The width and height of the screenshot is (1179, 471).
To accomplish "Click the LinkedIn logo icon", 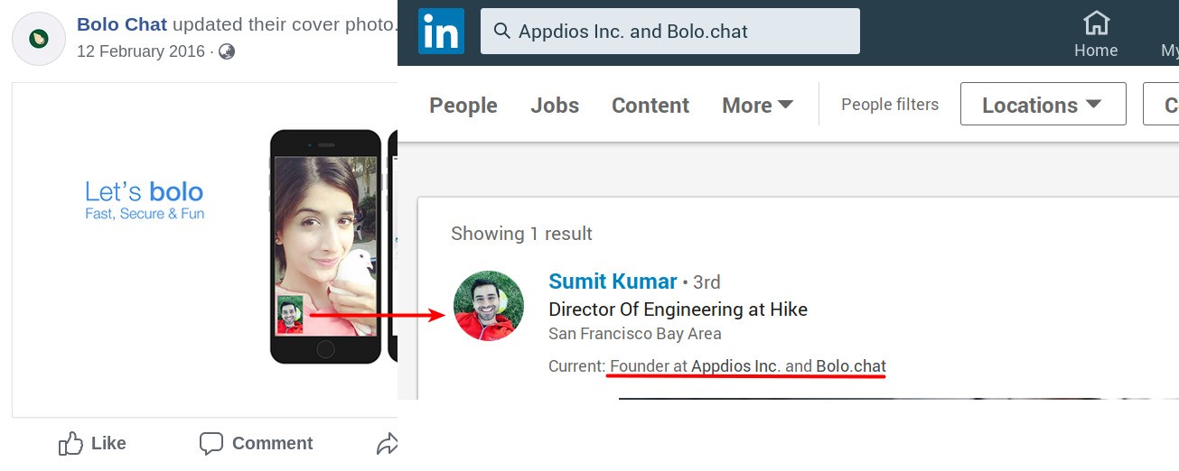I will [441, 32].
